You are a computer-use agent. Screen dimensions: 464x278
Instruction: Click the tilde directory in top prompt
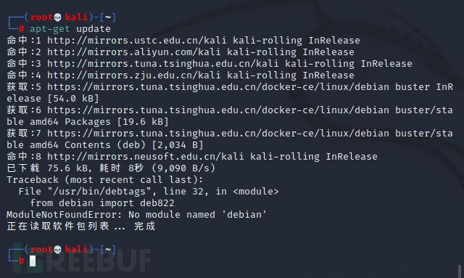pyautogui.click(x=108, y=17)
